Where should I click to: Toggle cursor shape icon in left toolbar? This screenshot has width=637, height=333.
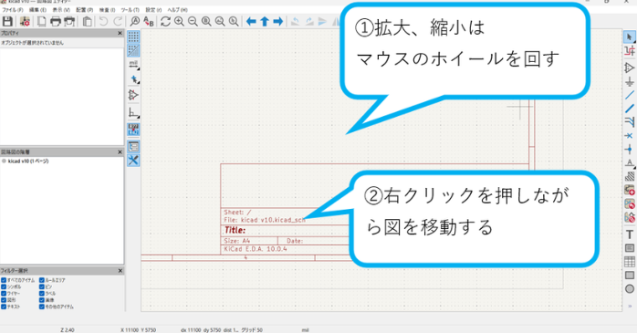coord(133,79)
